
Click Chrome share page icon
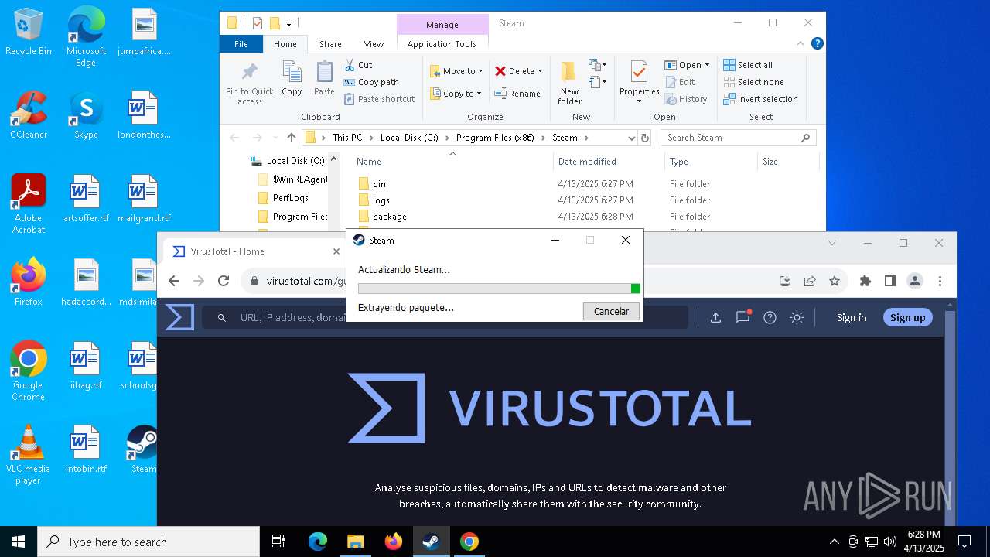[810, 281]
